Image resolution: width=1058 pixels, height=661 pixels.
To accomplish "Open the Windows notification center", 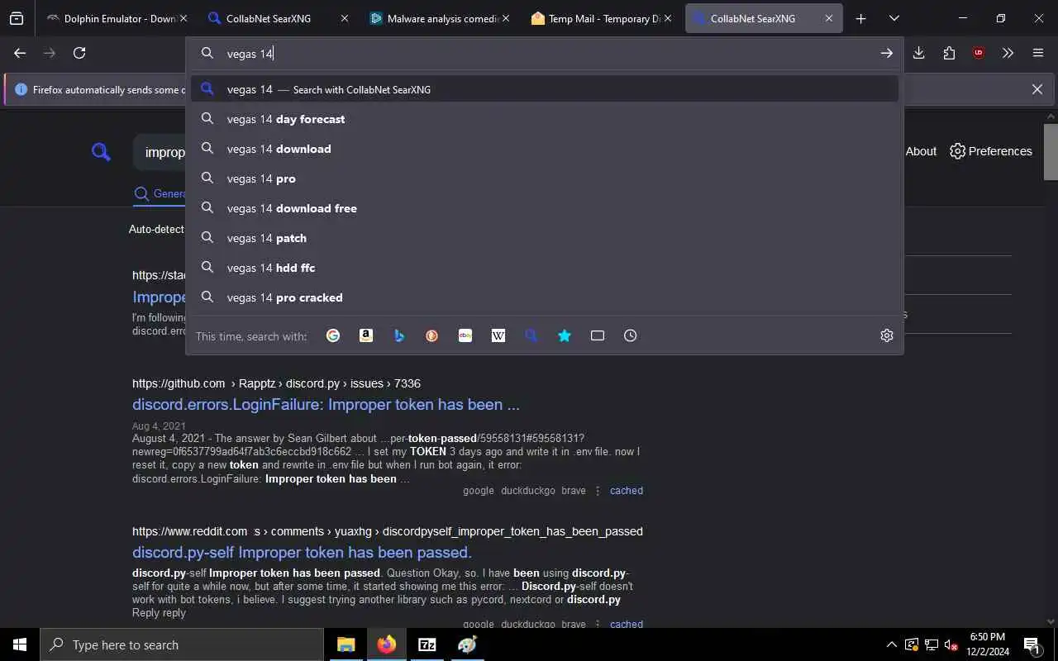I will coord(1032,644).
